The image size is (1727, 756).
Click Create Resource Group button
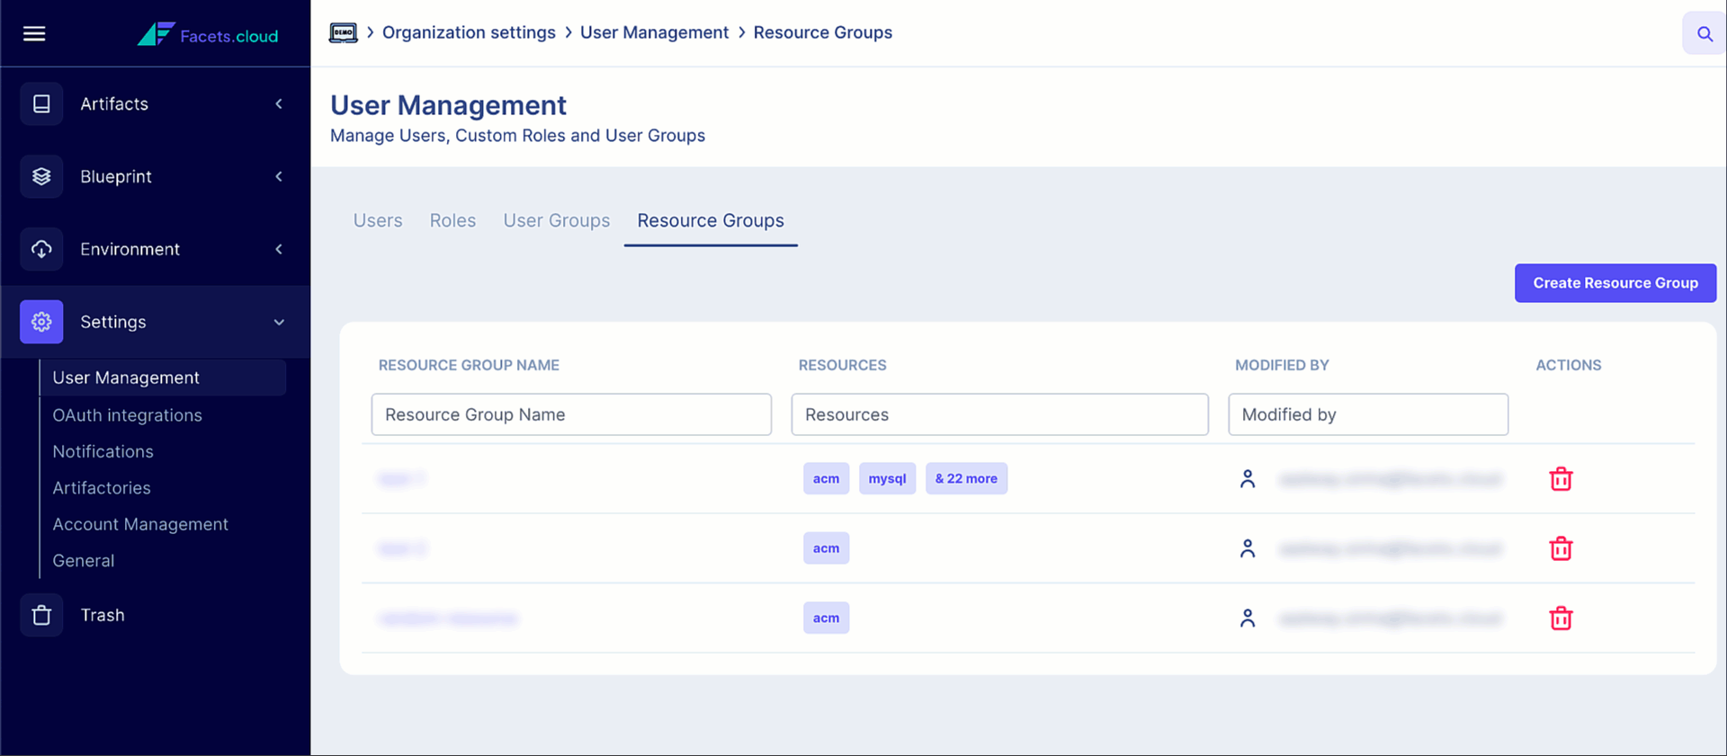1615,283
